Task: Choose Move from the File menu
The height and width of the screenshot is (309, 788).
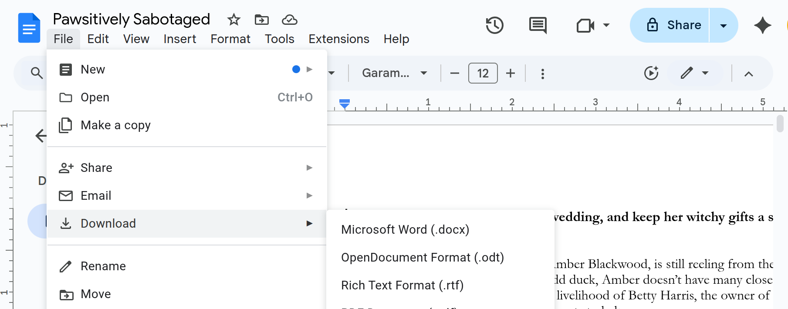Action: click(x=187, y=294)
